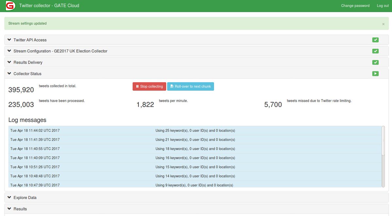Click the 235,003 processed tweets count
Image resolution: width=392 pixels, height=216 pixels.
click(x=21, y=104)
